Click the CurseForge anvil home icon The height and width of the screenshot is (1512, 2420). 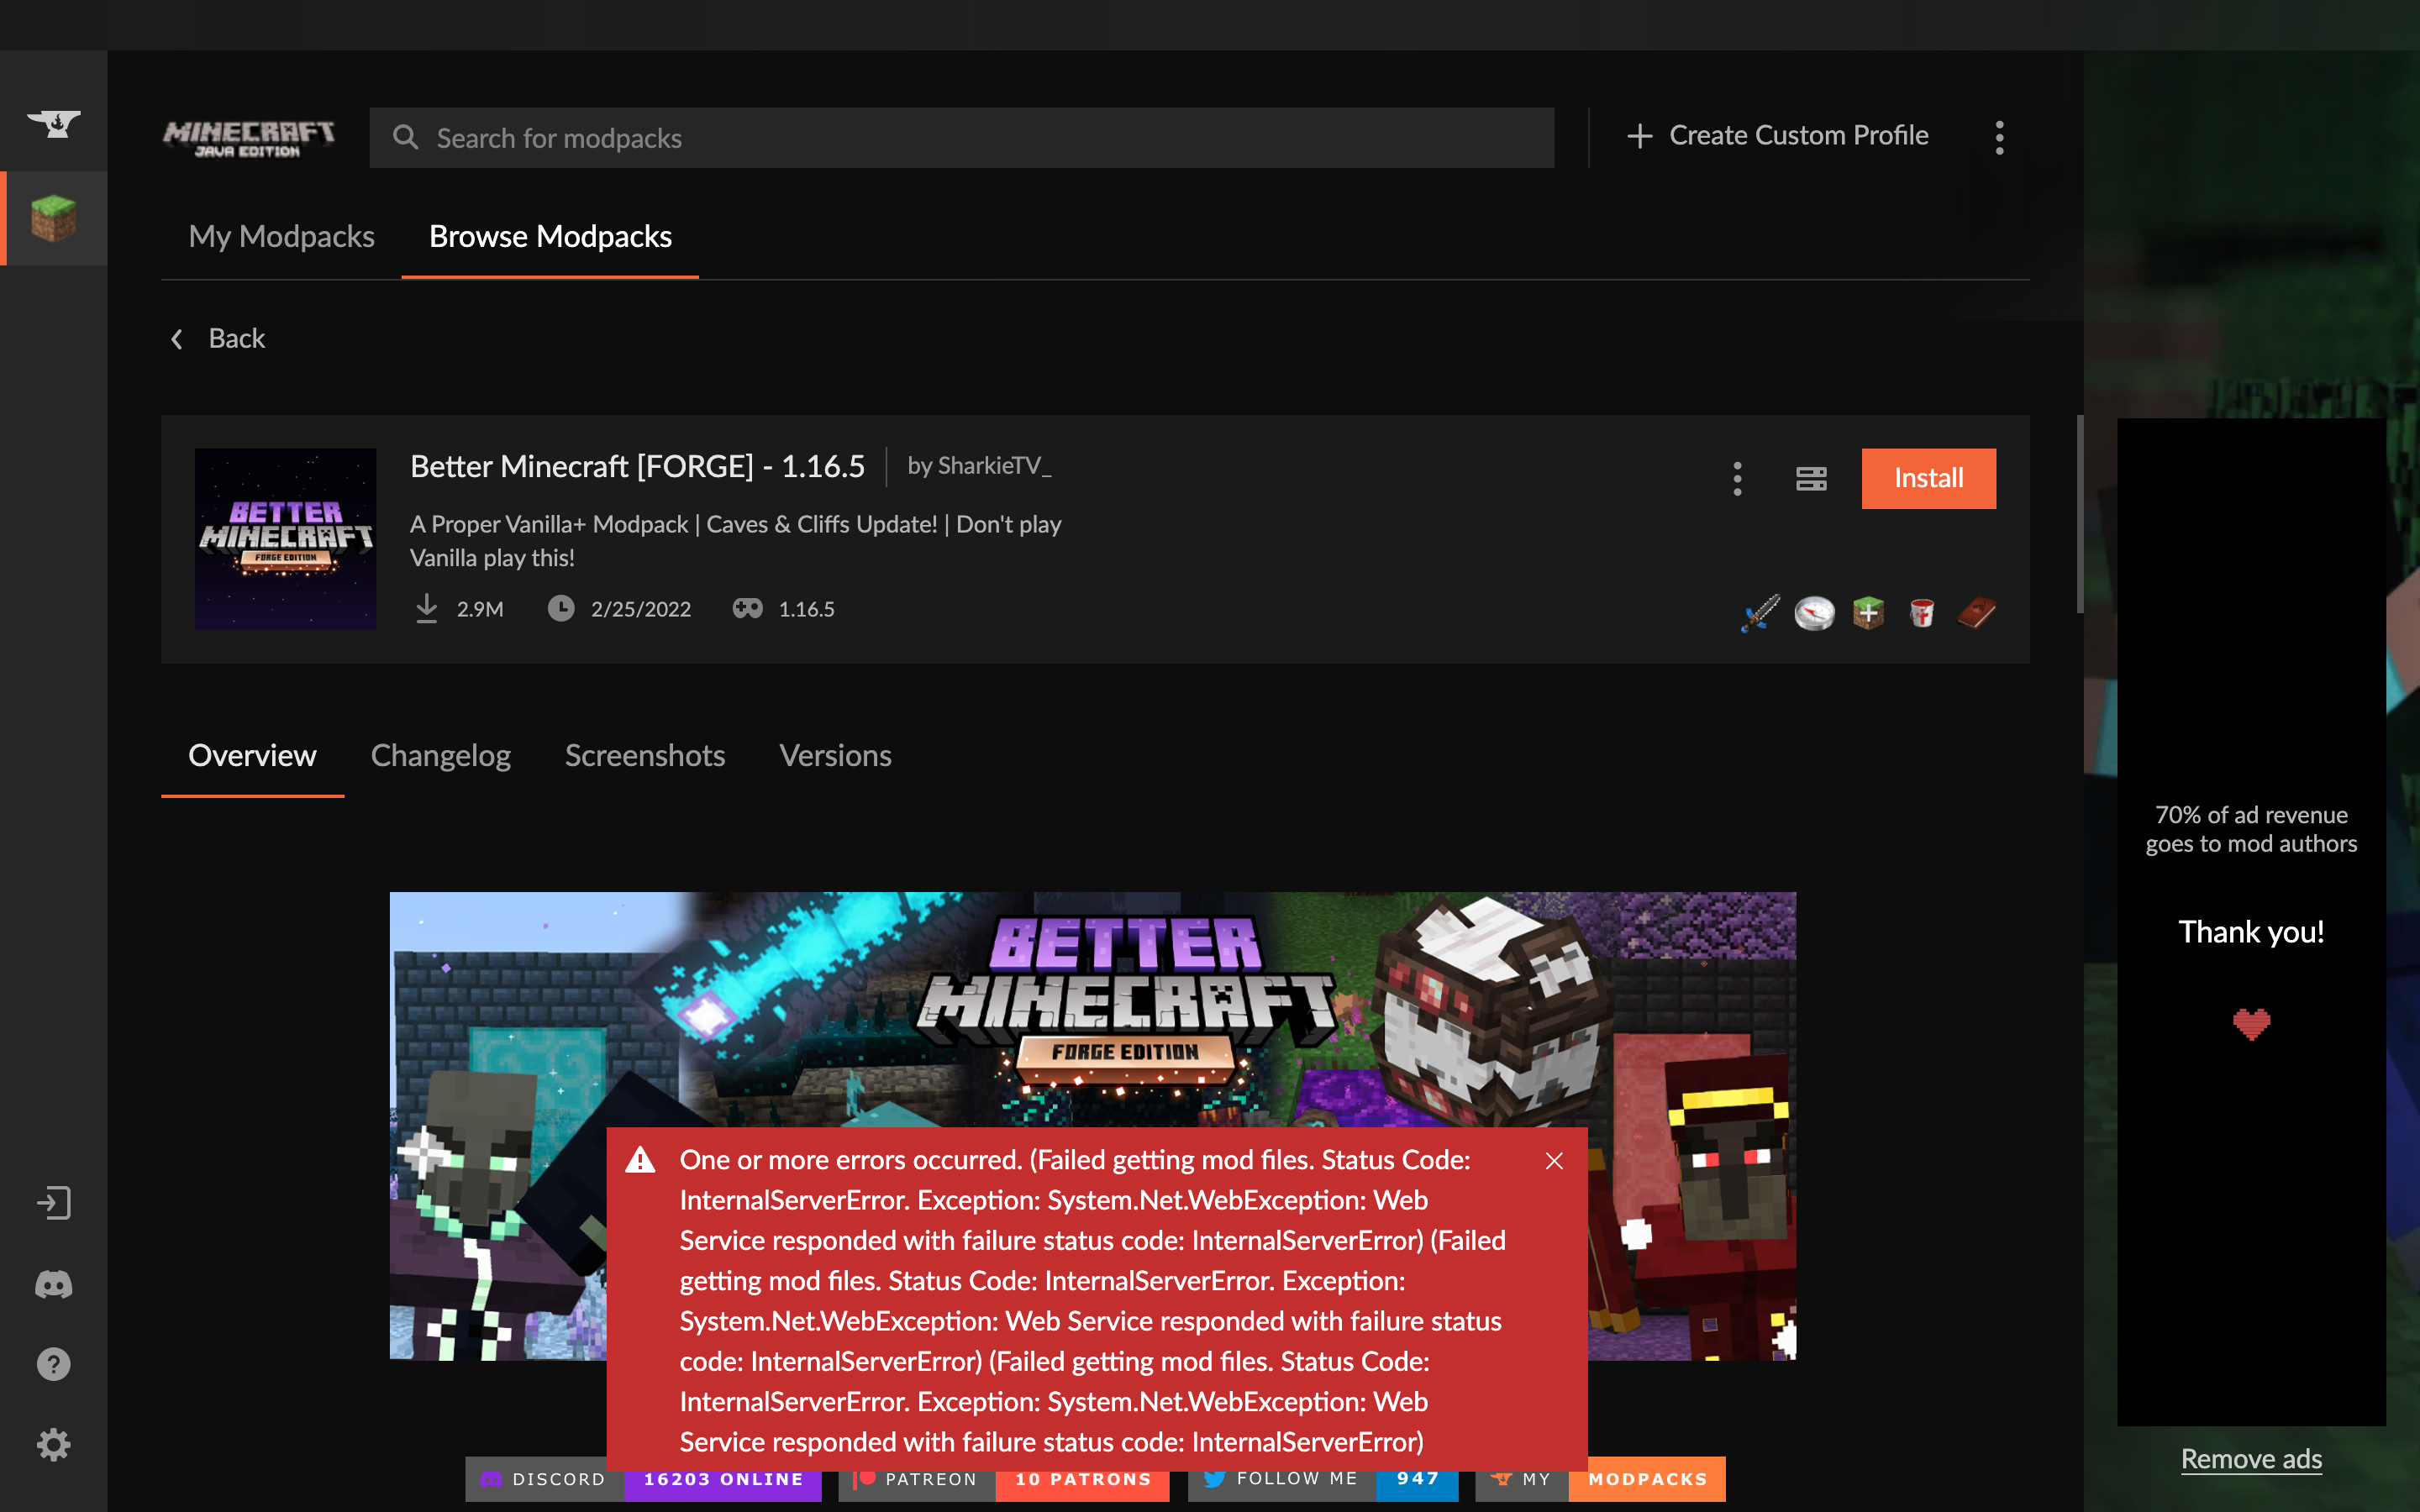coord(54,123)
